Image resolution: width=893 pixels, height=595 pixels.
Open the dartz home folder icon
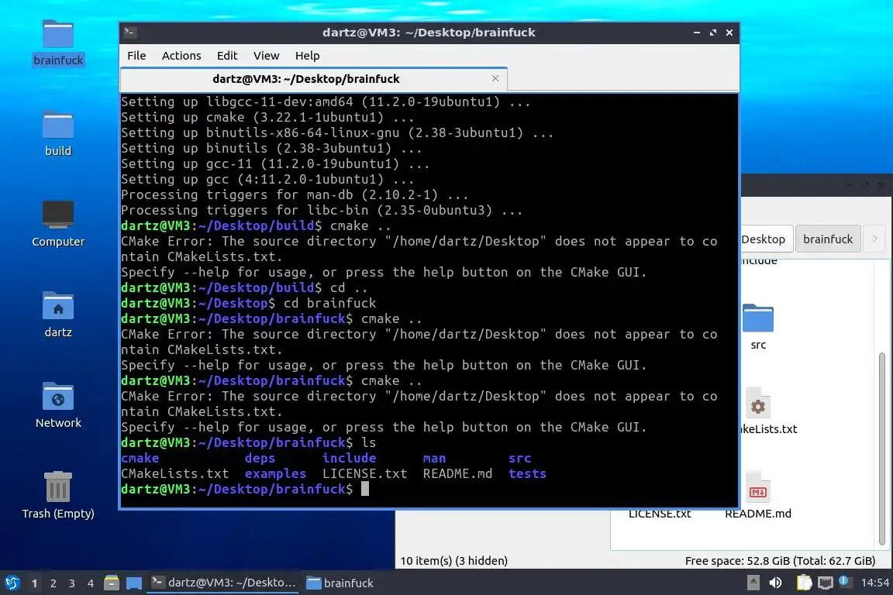click(58, 315)
